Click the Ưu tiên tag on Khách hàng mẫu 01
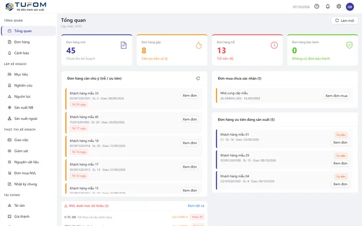Viewport: 362px width, 226px height. pos(341,135)
